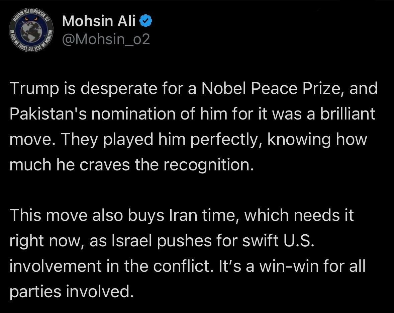Click the owl eyes atop the avatar
The width and height of the screenshot is (394, 313).
31,19
